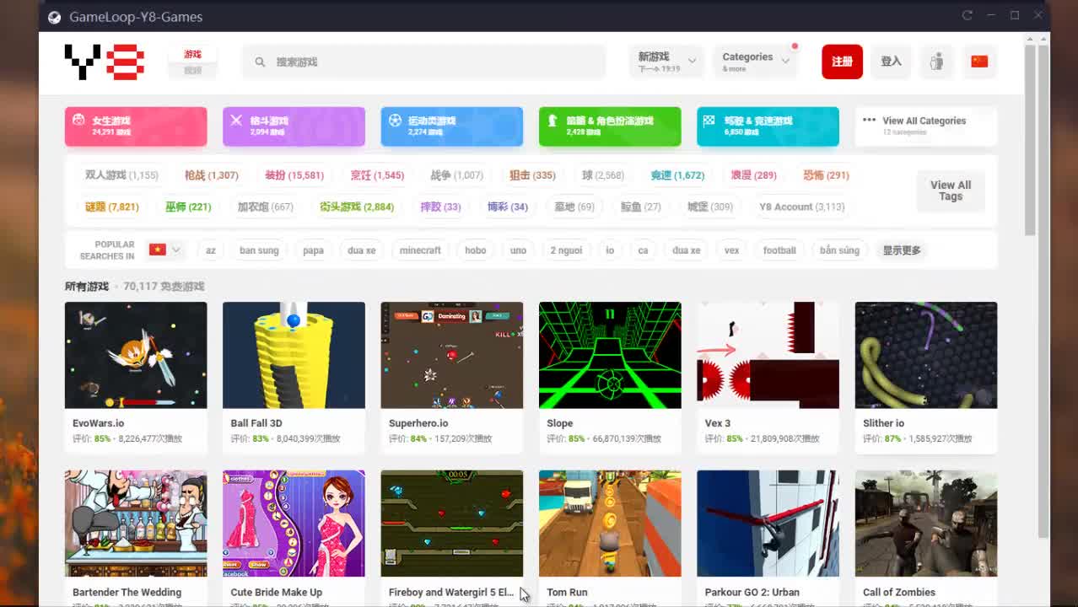Click the friends avatar icon in header
This screenshot has width=1078, height=607.
click(x=936, y=62)
